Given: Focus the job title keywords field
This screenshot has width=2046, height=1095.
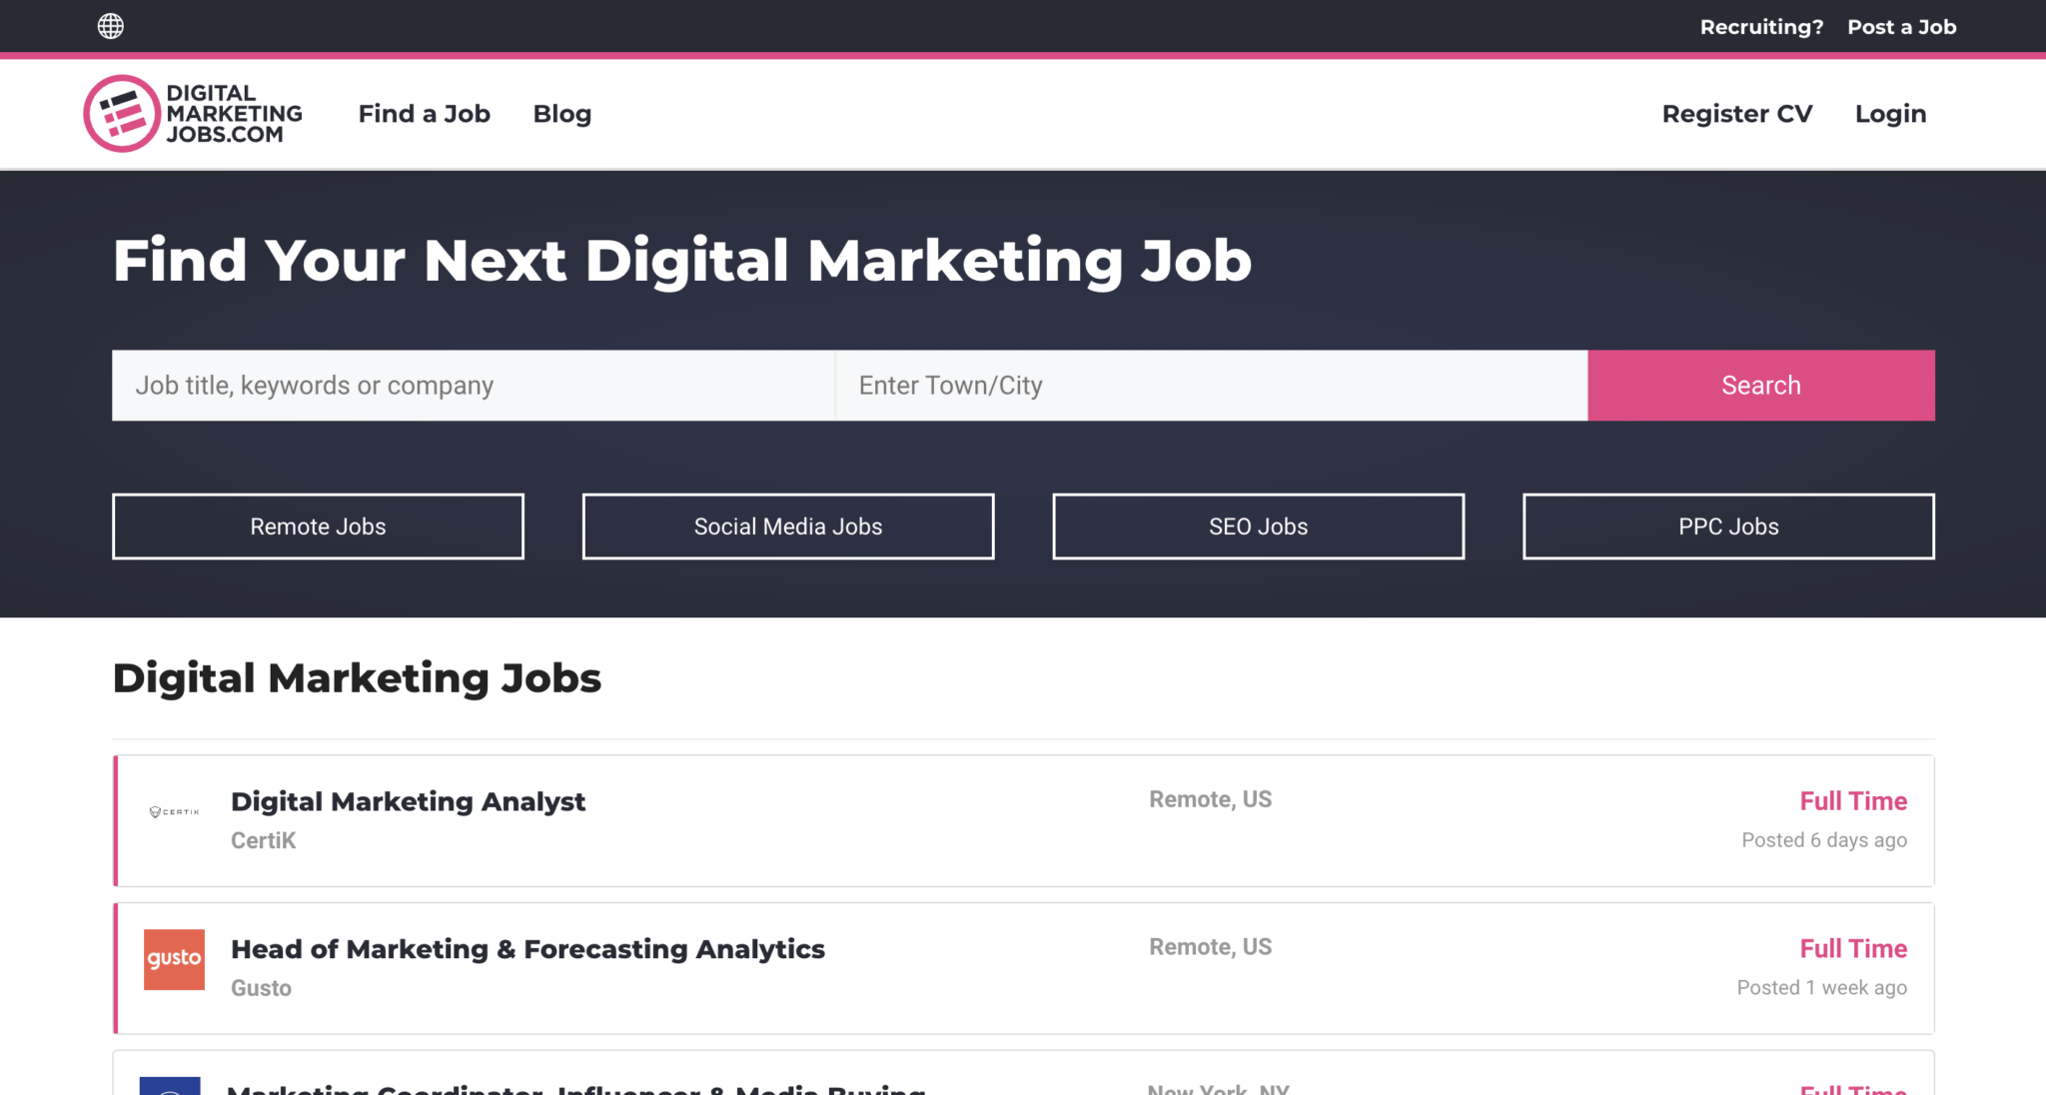Looking at the screenshot, I should [474, 386].
